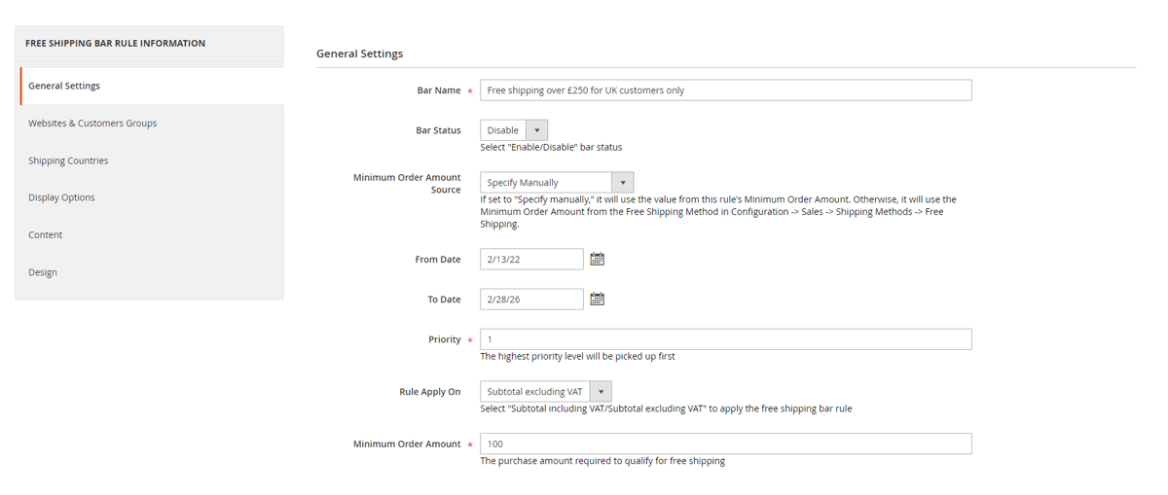The image size is (1168, 495).
Task: Switch to Websites & Customers Groups tab
Action: (x=92, y=124)
